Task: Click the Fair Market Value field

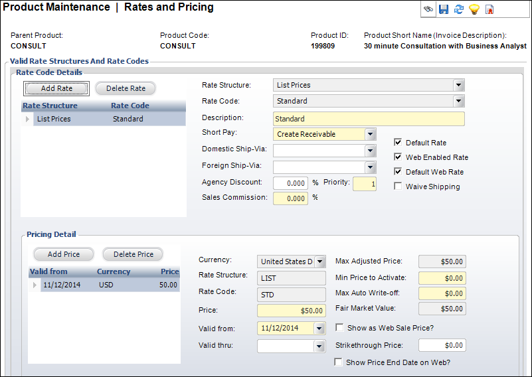Action: coord(442,309)
